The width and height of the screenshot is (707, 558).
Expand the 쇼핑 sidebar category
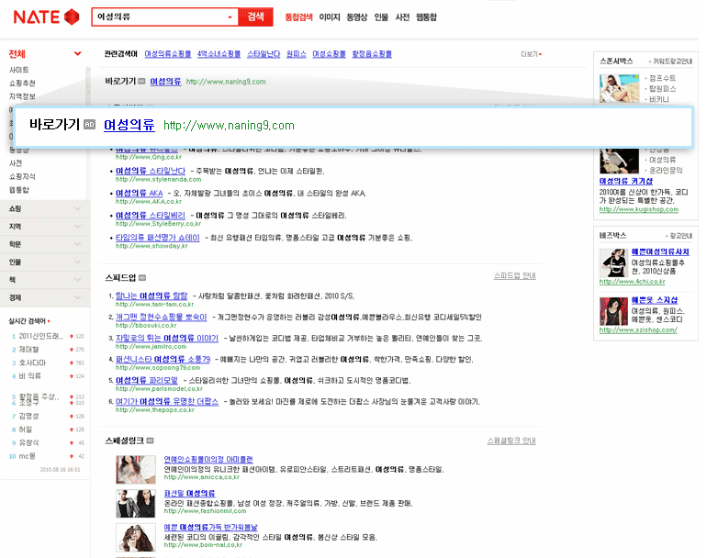[x=45, y=208]
